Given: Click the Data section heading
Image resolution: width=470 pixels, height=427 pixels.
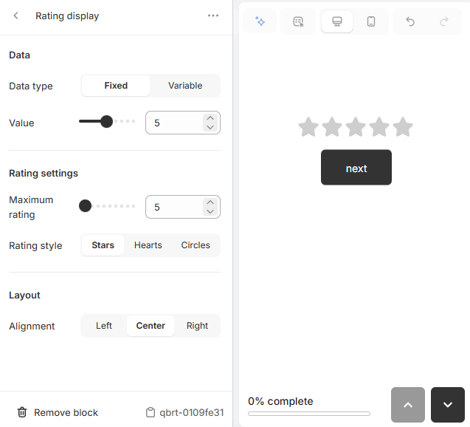Looking at the screenshot, I should click(x=19, y=55).
